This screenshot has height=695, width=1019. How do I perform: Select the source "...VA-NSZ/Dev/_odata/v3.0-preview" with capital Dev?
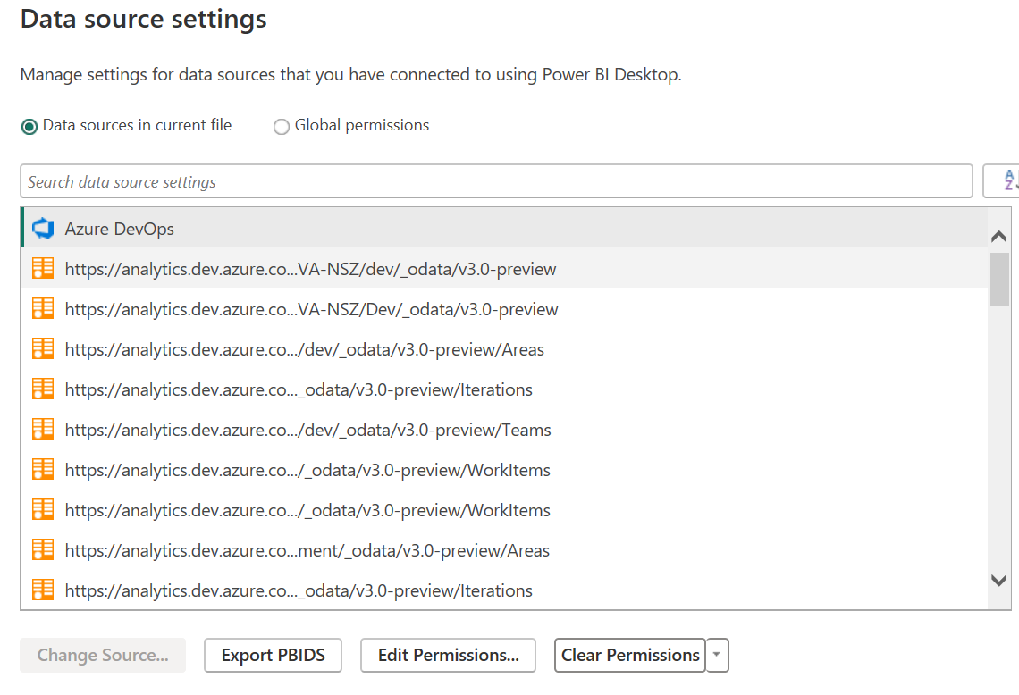tap(504, 308)
